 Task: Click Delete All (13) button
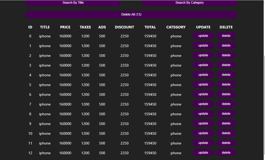click(x=131, y=14)
